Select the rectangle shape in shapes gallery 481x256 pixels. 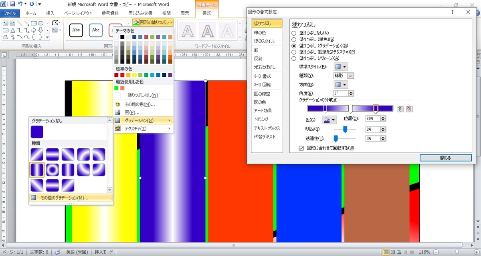point(34,23)
